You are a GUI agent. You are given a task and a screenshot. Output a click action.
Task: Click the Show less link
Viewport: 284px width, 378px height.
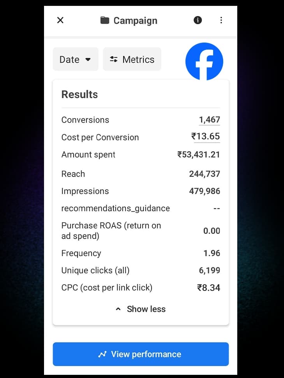146,309
